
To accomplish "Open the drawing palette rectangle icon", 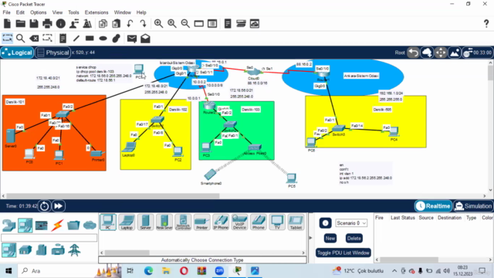I will (199, 24).
